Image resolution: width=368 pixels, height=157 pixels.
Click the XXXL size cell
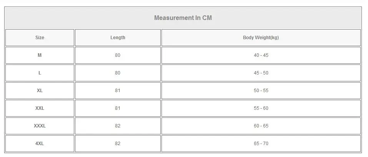coord(40,126)
